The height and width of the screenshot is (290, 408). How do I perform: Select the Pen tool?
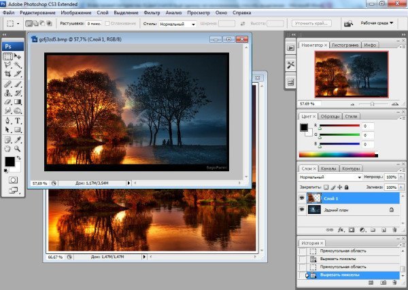click(7, 121)
